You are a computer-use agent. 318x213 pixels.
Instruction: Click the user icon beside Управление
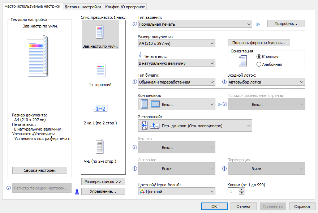tap(77, 192)
